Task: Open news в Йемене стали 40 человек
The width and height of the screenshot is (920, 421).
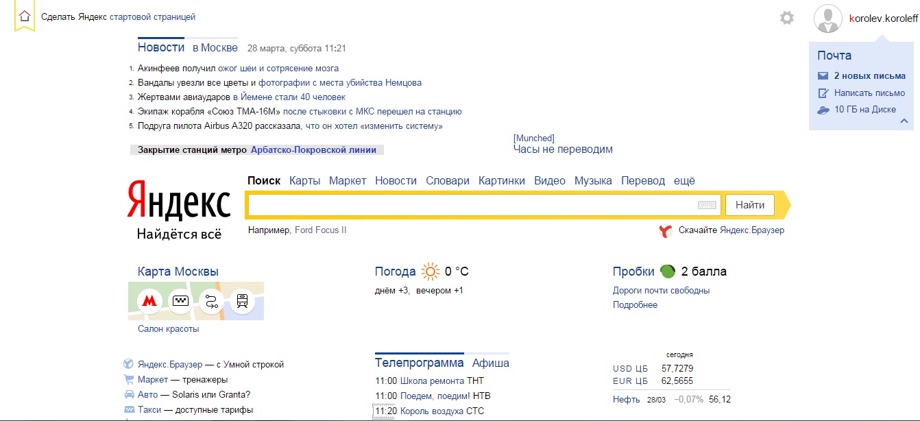Action: point(289,97)
